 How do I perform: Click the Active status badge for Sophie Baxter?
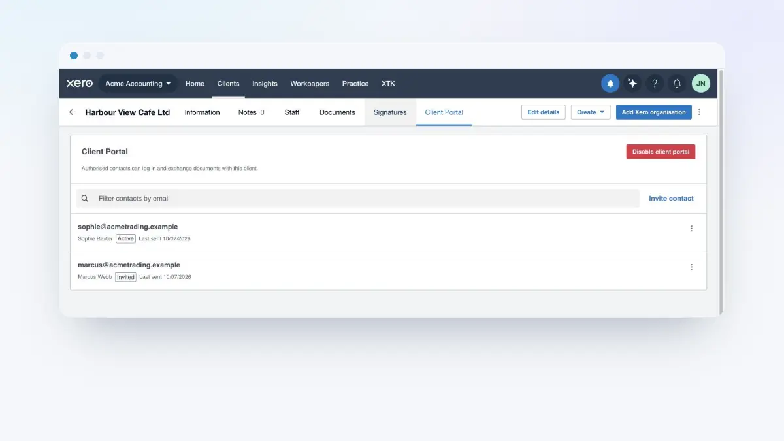pyautogui.click(x=125, y=239)
